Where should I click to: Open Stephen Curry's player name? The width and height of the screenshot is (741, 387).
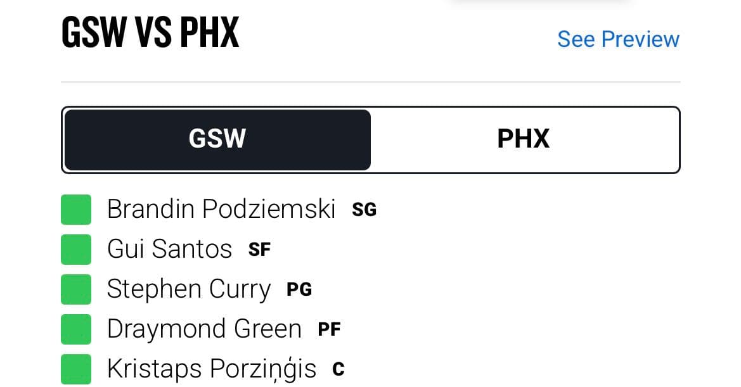pos(188,289)
